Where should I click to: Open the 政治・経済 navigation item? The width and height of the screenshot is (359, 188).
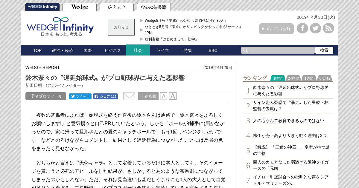coord(63,50)
